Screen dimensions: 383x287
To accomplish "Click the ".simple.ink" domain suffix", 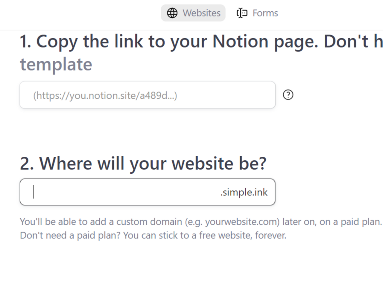I will coord(244,192).
